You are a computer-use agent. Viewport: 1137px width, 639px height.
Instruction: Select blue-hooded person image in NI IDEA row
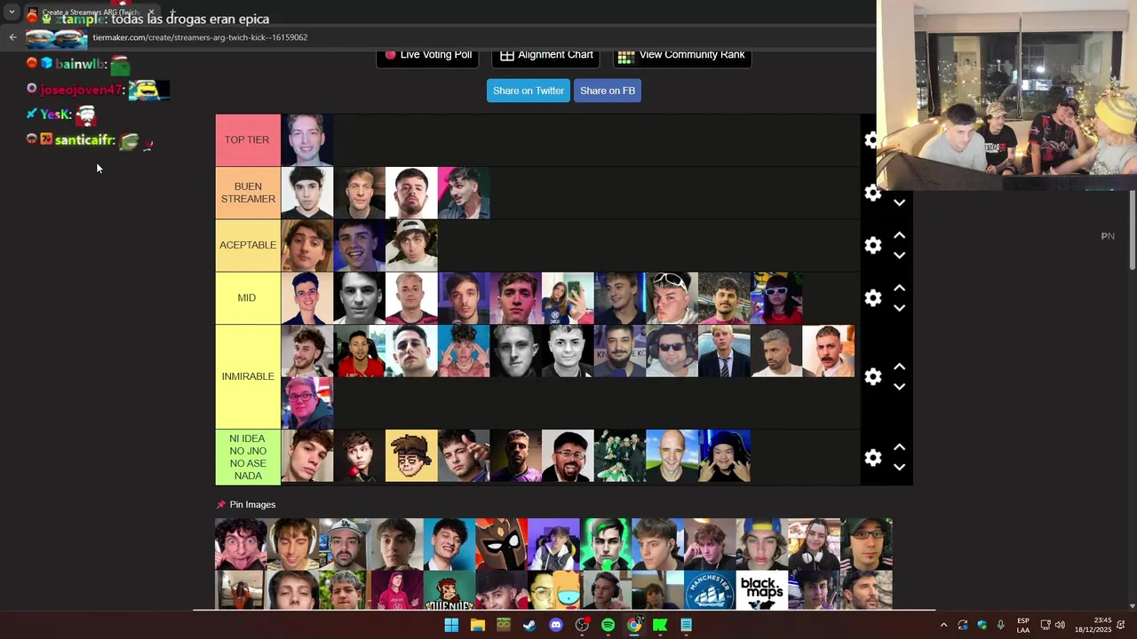[x=724, y=456]
